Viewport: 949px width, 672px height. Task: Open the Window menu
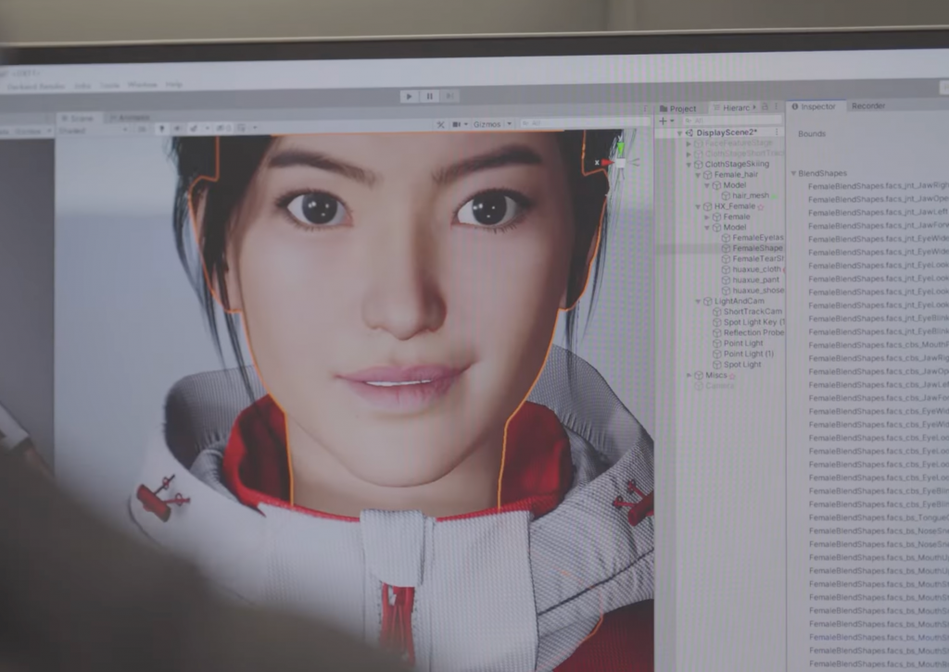(x=142, y=85)
